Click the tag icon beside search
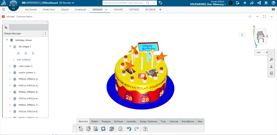 (160, 3)
